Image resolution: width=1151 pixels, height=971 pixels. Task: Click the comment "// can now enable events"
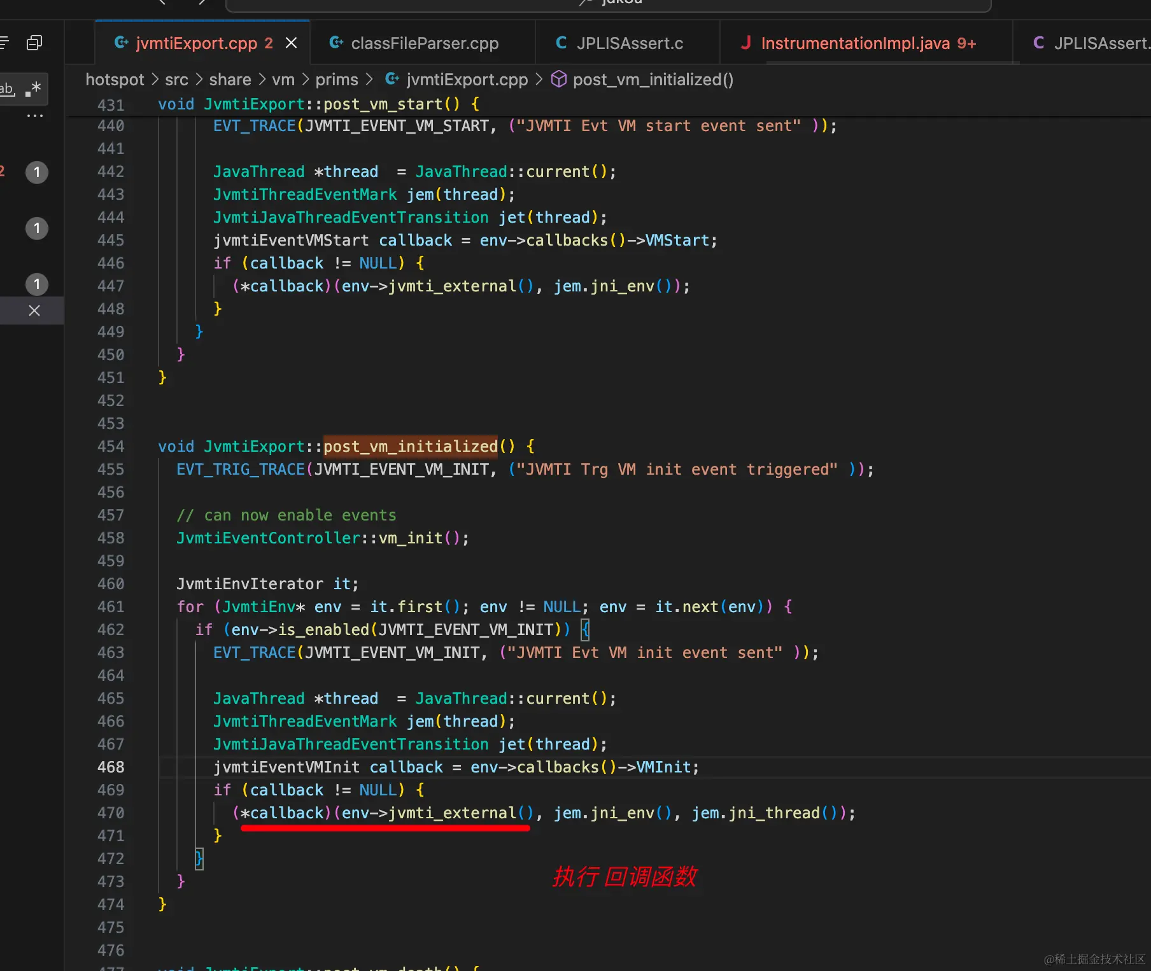286,515
